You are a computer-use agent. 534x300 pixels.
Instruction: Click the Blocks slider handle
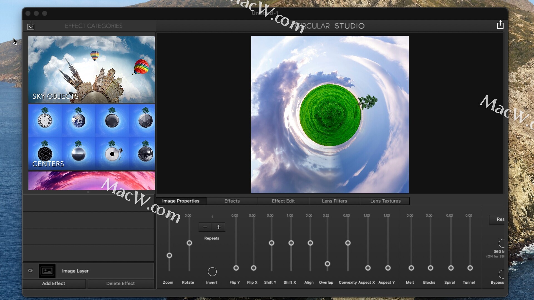coord(431,268)
